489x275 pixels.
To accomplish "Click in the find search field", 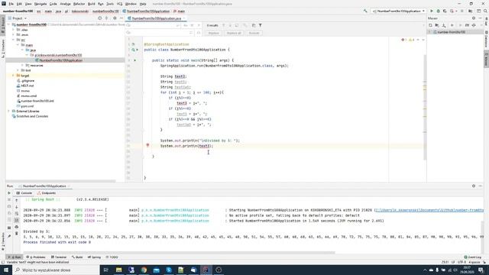I will pyautogui.click(x=153, y=25).
